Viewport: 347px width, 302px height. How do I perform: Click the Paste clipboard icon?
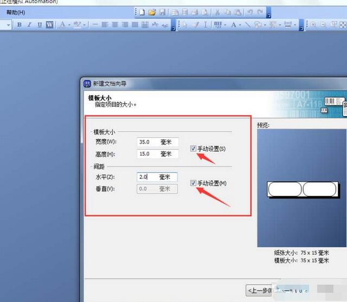tap(237, 12)
